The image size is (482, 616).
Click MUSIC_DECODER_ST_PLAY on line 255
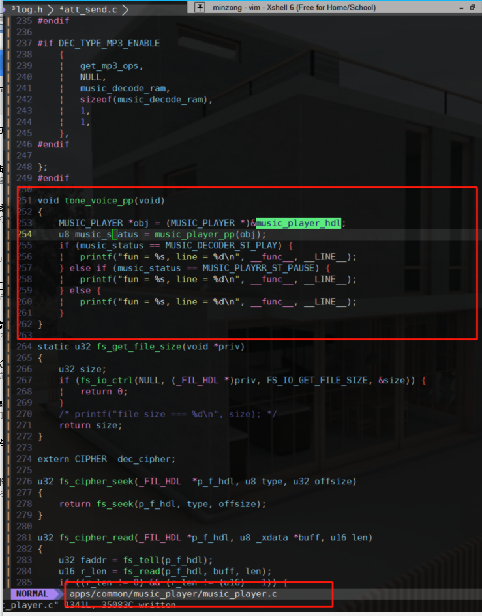(x=221, y=246)
